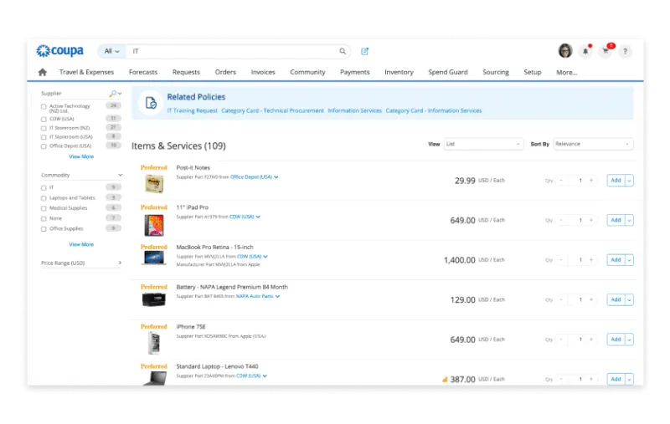This screenshot has height=424, width=670.
Task: Open iPhone 7SE product thumbnail
Action: point(154,344)
